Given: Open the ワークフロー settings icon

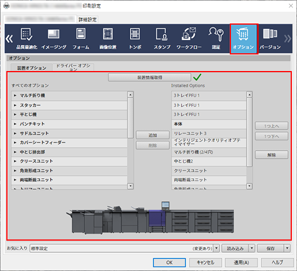Looking at the screenshot, I should click(189, 38).
